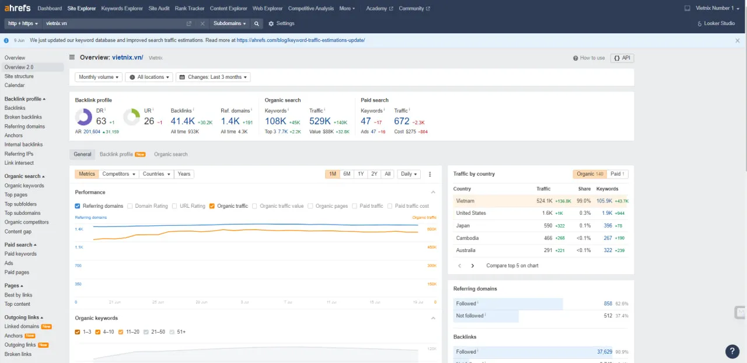Clear the domain search field with X
The width and height of the screenshot is (747, 363).
(x=203, y=23)
